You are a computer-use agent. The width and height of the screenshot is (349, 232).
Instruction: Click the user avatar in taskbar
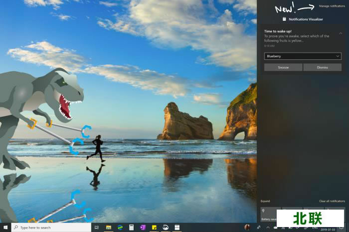[247, 228]
